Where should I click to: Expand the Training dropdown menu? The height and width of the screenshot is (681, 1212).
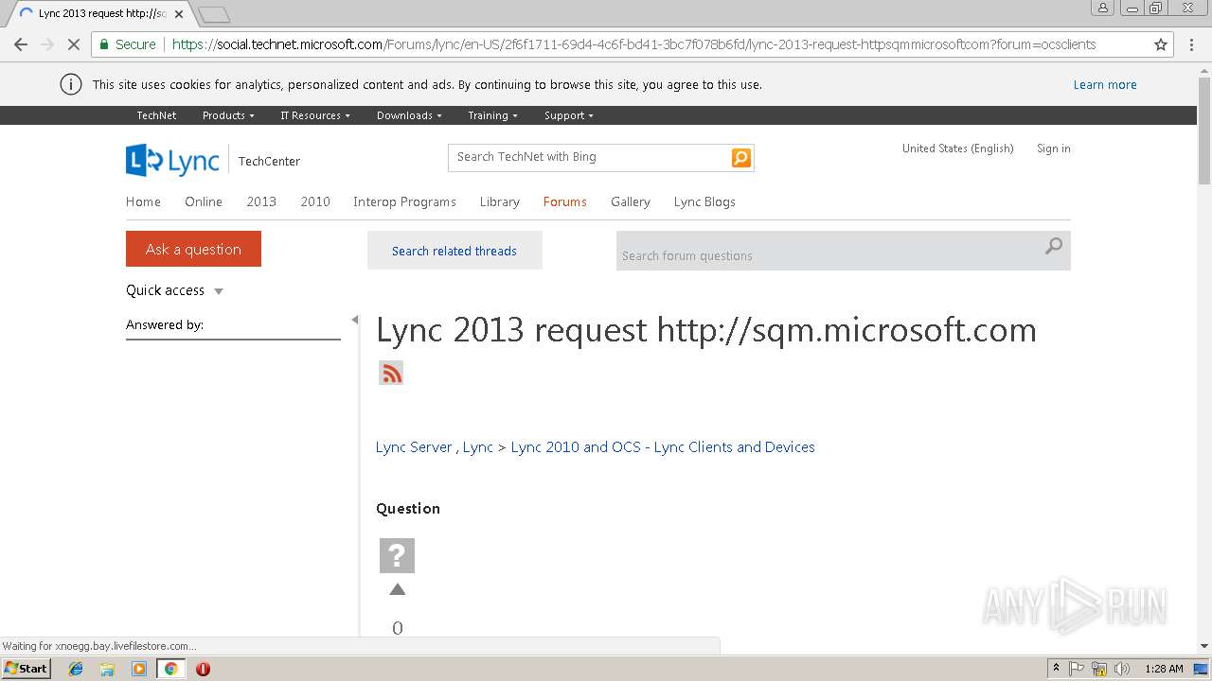coord(492,115)
